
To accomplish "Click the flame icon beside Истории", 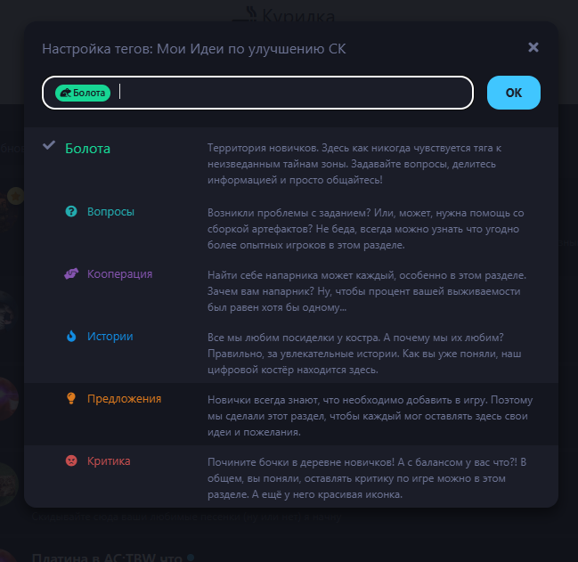I will click(71, 336).
